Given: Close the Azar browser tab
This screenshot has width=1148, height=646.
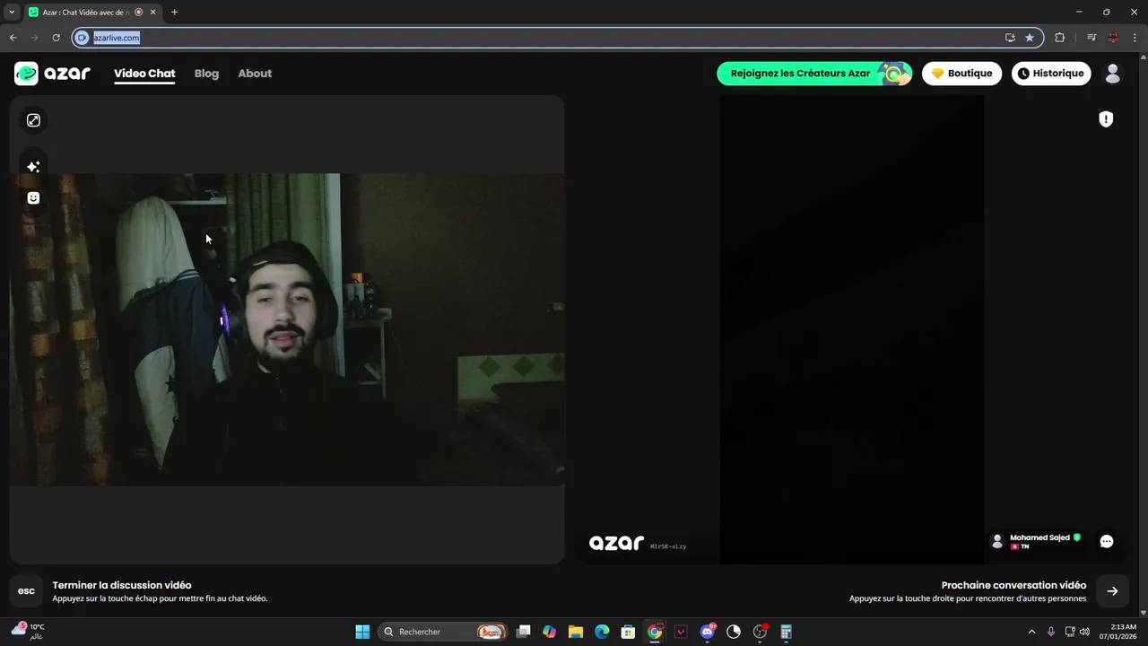Looking at the screenshot, I should click(x=152, y=13).
